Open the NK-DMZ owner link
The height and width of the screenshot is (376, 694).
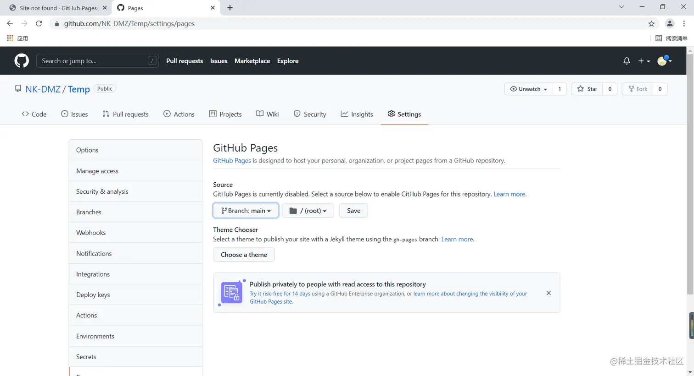43,89
